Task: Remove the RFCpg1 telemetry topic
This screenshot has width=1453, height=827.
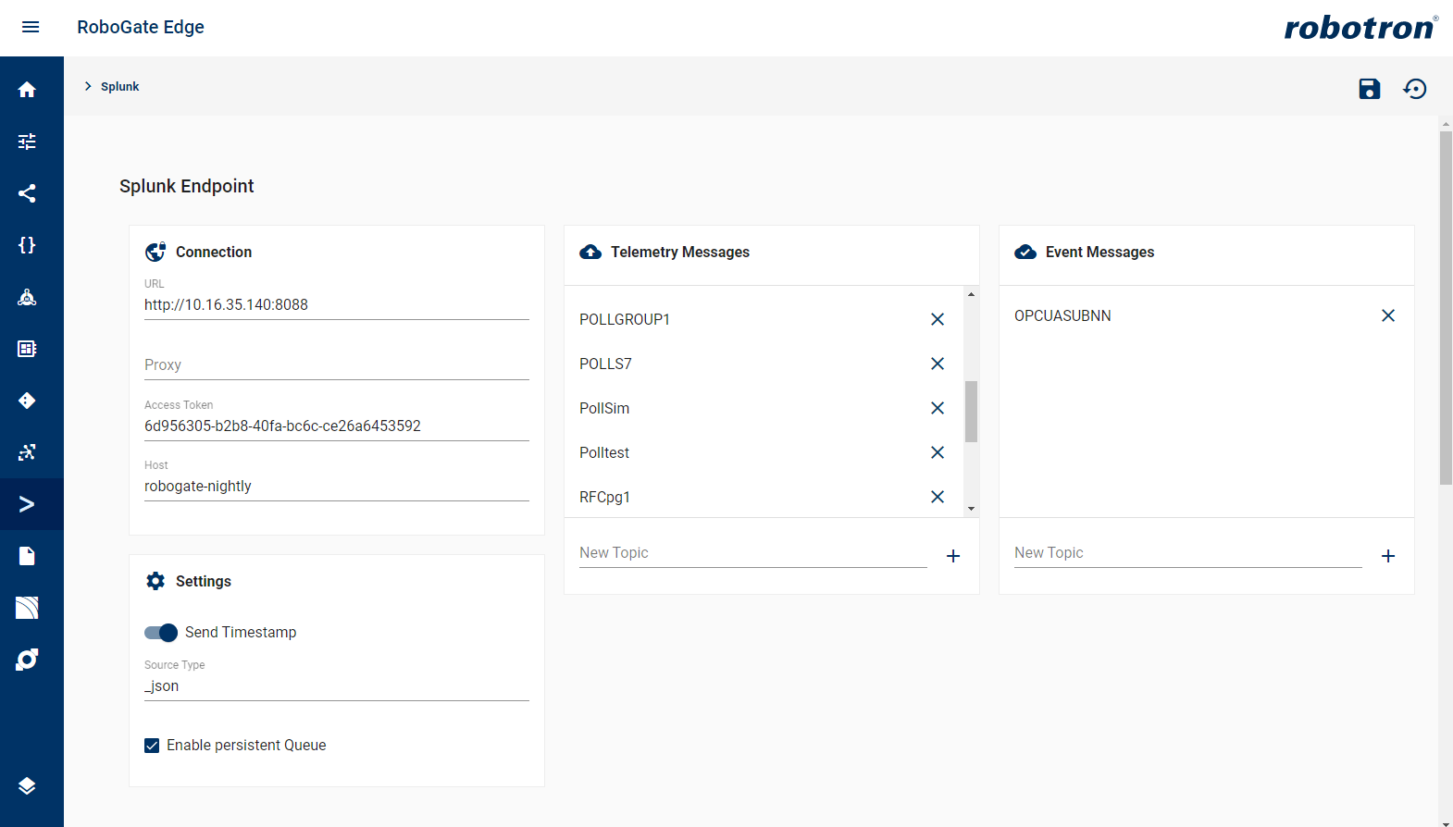Action: click(938, 497)
